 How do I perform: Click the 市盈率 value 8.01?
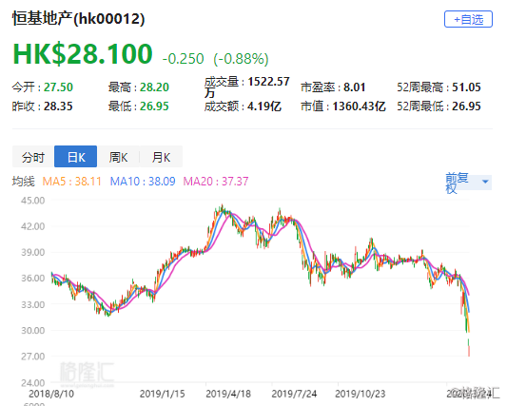click(355, 87)
